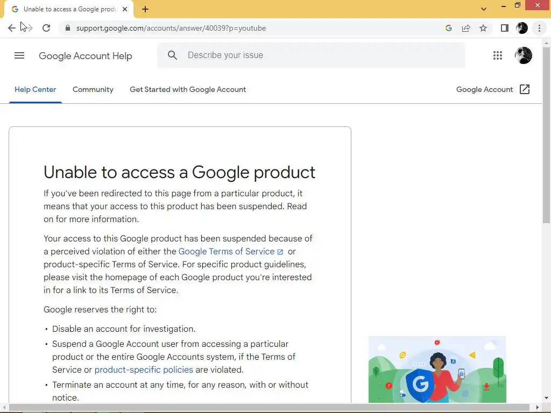551x413 pixels.
Task: Click the scroll up arrow
Action: 546,43
